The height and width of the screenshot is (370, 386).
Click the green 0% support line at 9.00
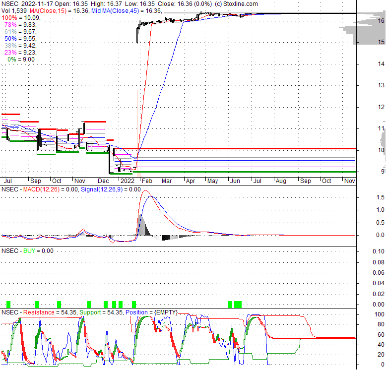click(x=244, y=172)
